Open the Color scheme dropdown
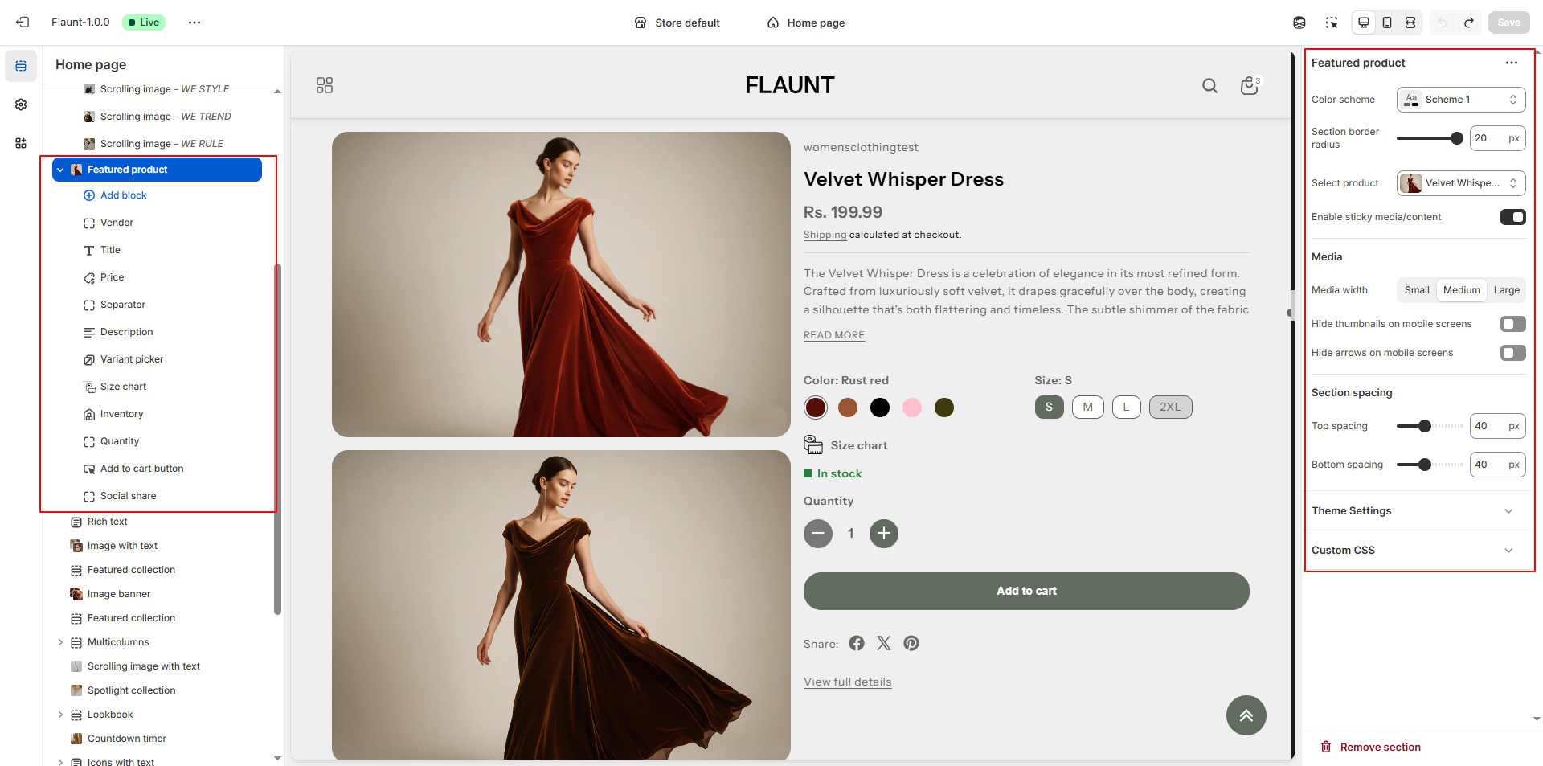Image resolution: width=1543 pixels, height=766 pixels. coord(1461,100)
